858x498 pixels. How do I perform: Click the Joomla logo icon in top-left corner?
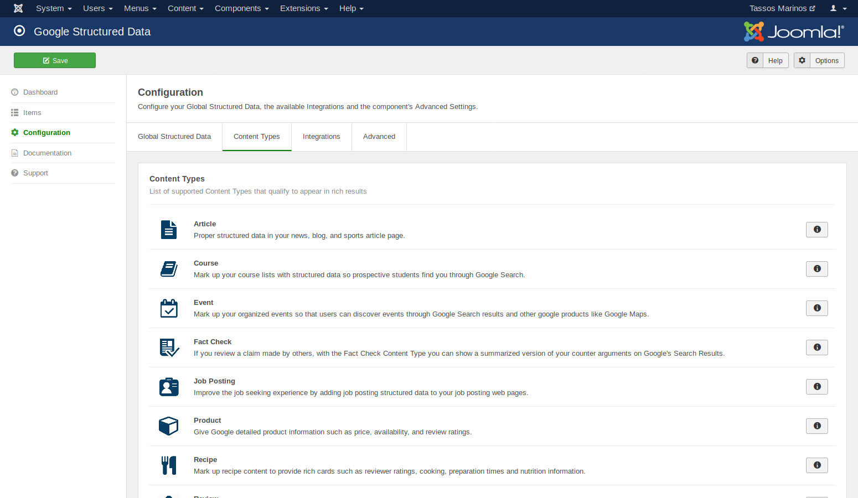point(18,8)
